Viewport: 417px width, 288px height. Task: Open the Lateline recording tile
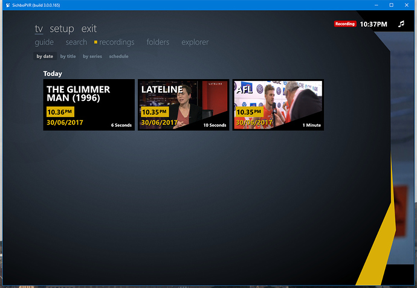(x=184, y=104)
